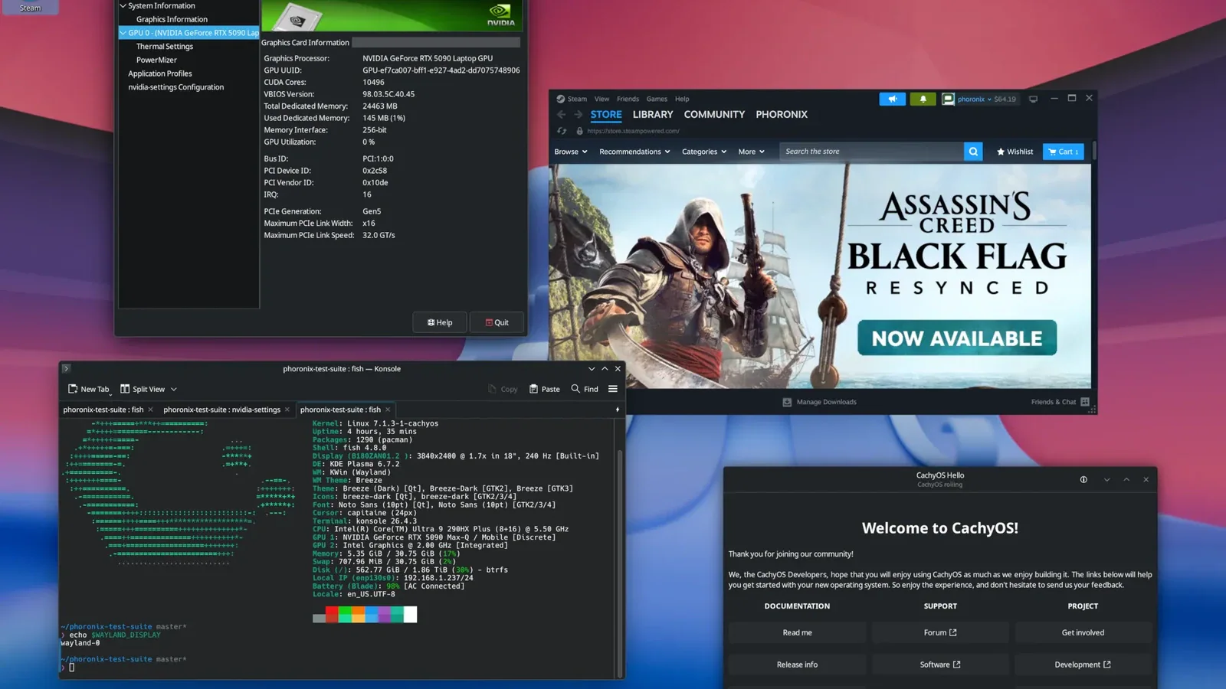Expand the Split View dropdown arrow
This screenshot has width=1226, height=689.
(x=174, y=389)
